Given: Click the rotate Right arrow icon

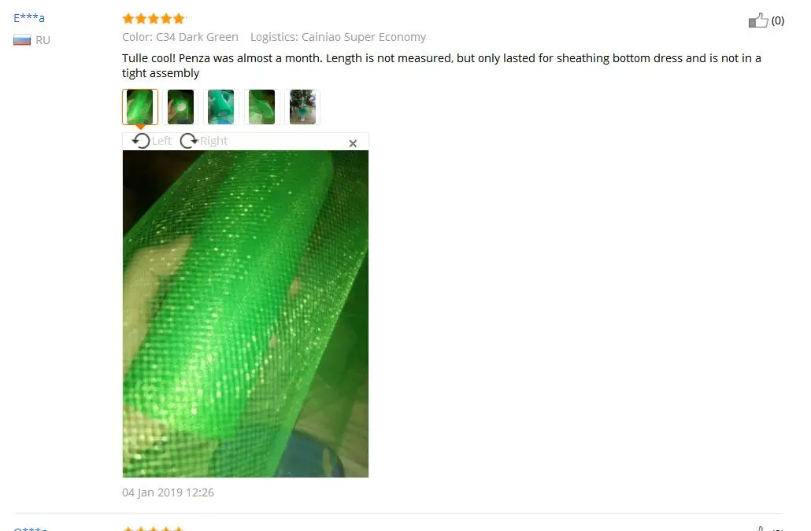Looking at the screenshot, I should 189,141.
